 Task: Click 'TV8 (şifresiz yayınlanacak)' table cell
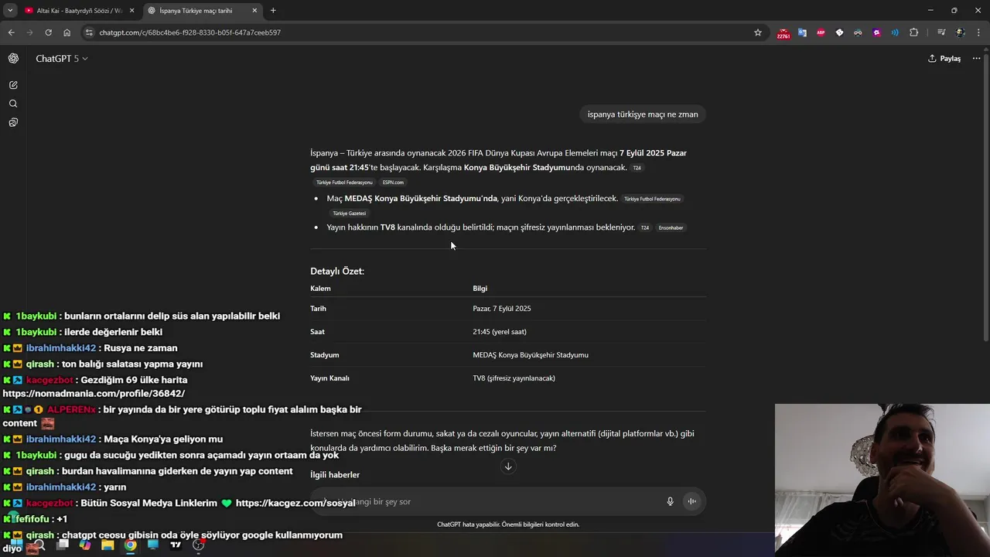(x=514, y=378)
